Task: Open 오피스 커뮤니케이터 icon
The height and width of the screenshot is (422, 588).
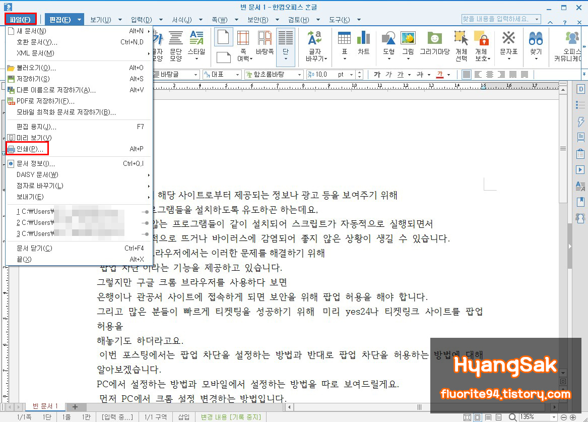Action: 570,46
